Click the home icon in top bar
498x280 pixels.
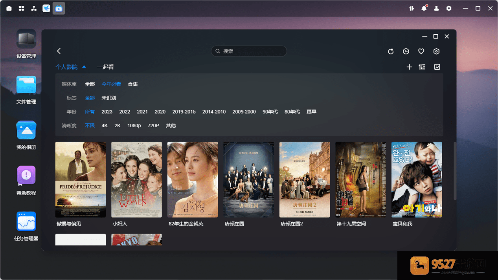coord(9,8)
